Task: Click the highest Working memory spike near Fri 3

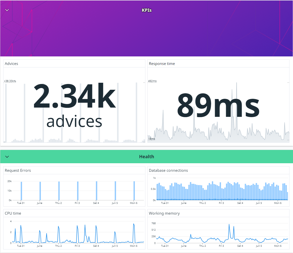Action: [229, 225]
